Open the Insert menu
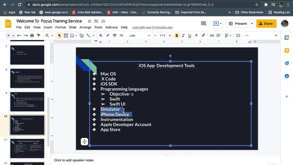The width and height of the screenshot is (293, 165). (x=48, y=27)
